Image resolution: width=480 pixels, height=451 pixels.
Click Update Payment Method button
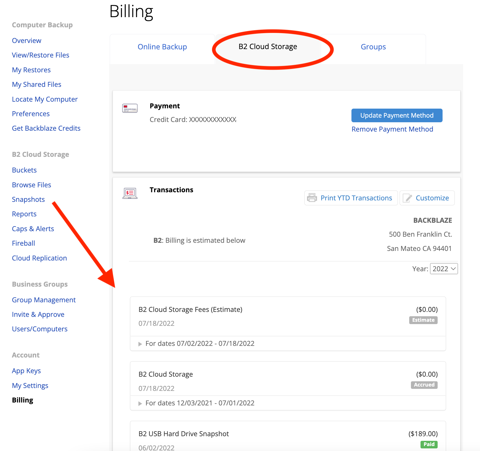coord(397,115)
